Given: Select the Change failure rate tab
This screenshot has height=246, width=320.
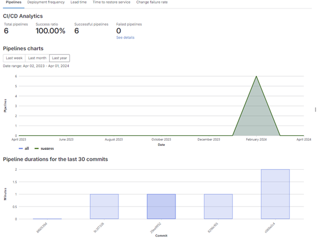Looking at the screenshot, I should tap(152, 2).
